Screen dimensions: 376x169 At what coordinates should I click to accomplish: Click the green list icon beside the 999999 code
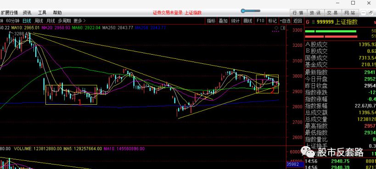(x=313, y=22)
